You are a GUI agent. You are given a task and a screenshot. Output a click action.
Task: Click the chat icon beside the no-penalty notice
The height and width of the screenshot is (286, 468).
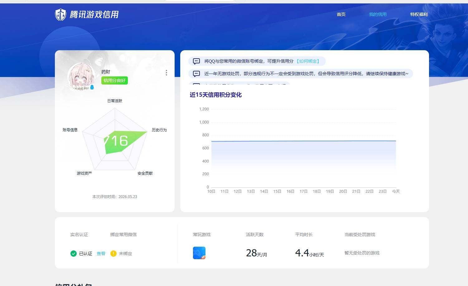[196, 74]
